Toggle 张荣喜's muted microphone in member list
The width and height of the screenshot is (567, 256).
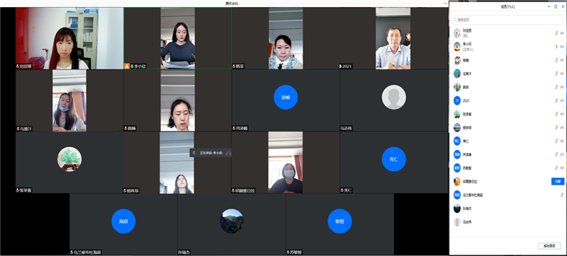(x=557, y=114)
